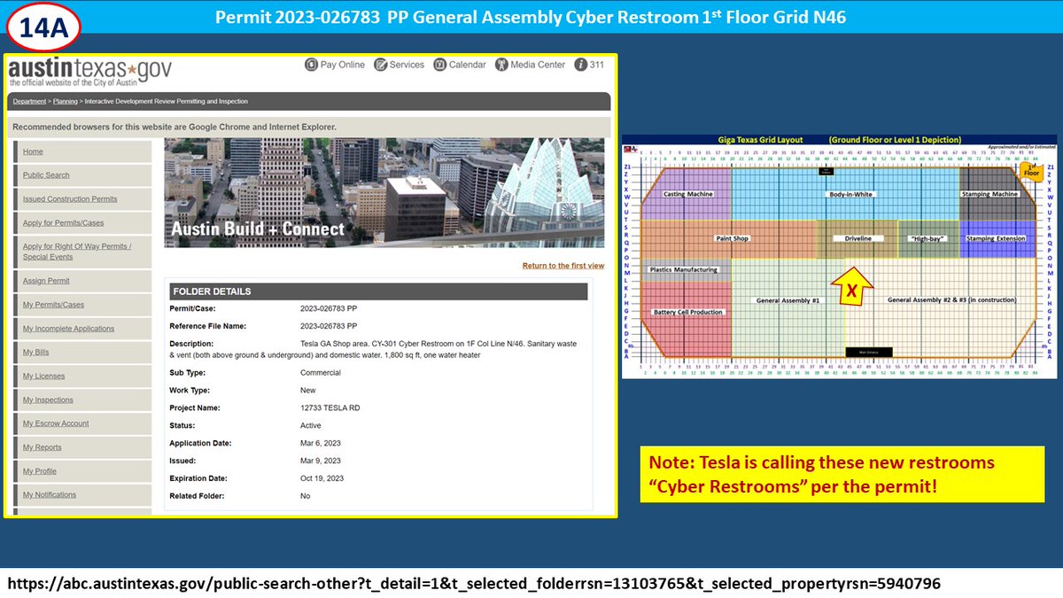Screen dimensions: 1063x598
Task: Open Issued Construction Permits sidebar item
Action: tap(70, 199)
